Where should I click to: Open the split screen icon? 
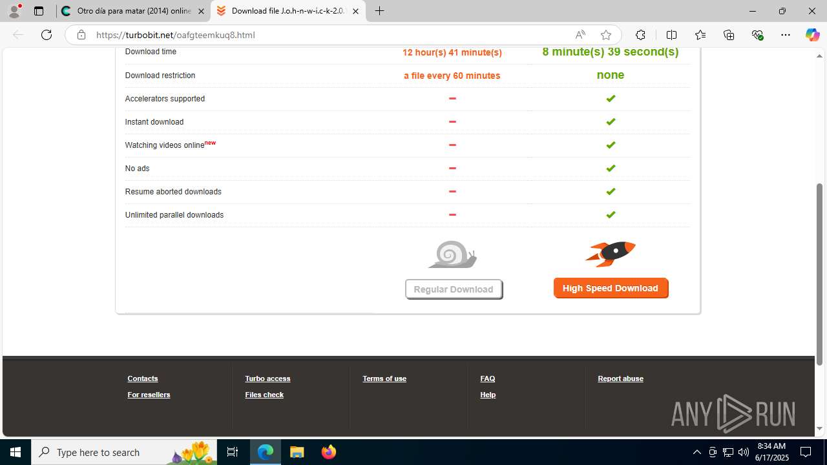pyautogui.click(x=671, y=35)
